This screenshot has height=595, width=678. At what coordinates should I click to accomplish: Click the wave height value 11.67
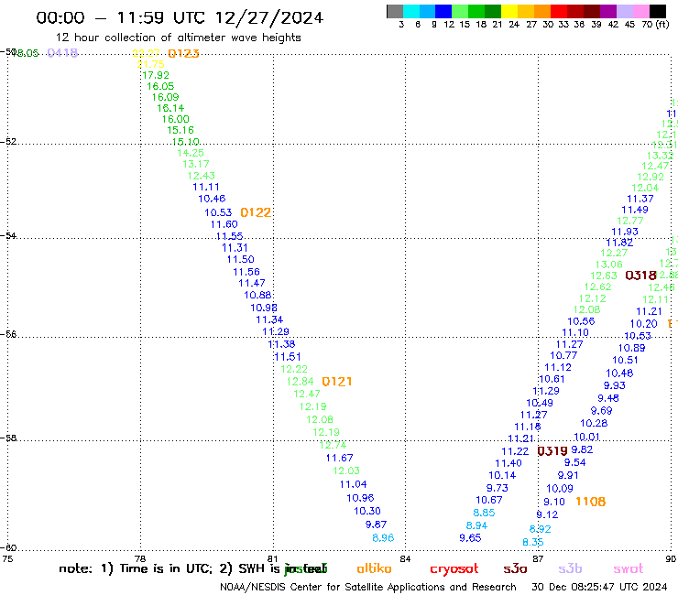(339, 458)
